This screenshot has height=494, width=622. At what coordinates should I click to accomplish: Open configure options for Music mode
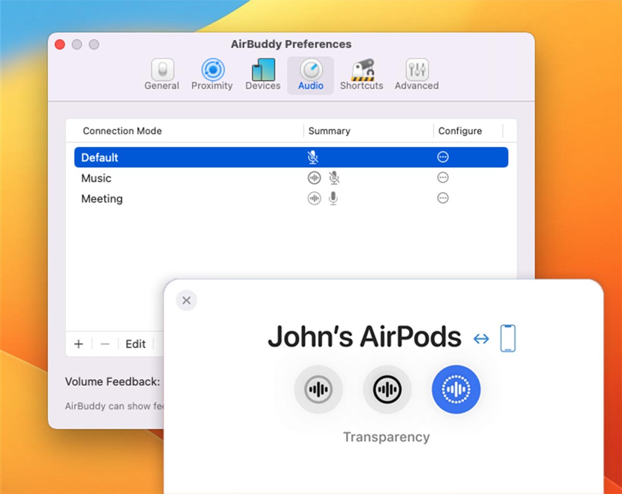(x=443, y=178)
